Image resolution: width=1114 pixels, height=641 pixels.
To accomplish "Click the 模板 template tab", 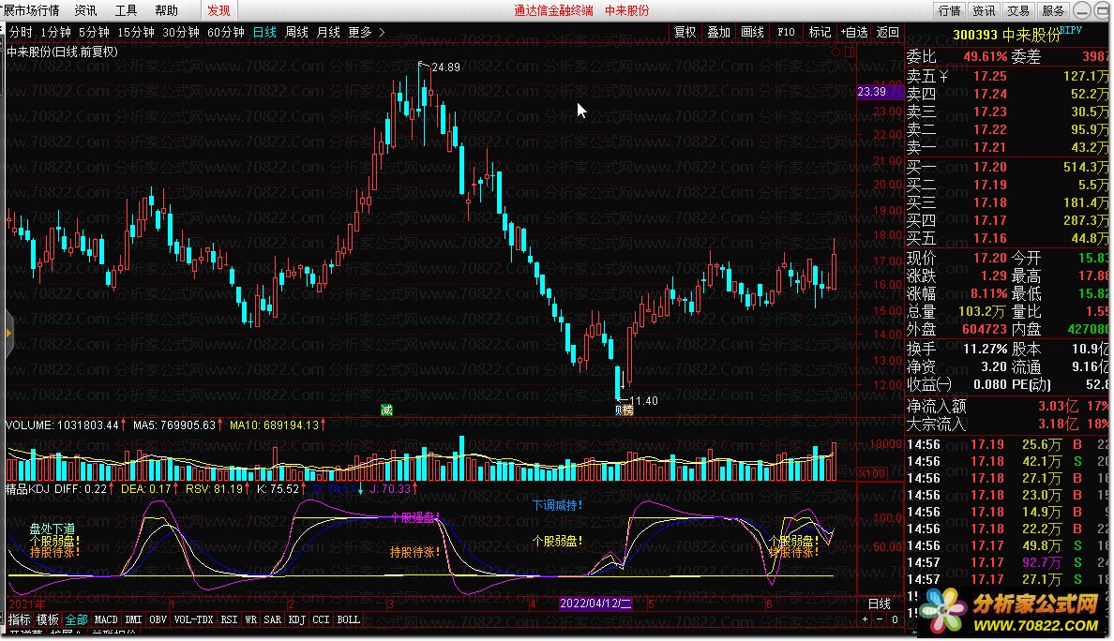I will tap(48, 619).
